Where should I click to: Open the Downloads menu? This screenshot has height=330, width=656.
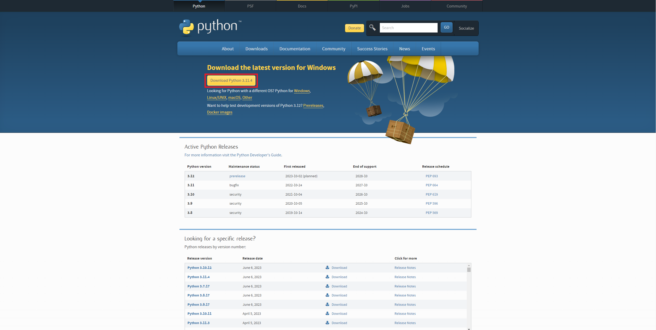pyautogui.click(x=257, y=49)
